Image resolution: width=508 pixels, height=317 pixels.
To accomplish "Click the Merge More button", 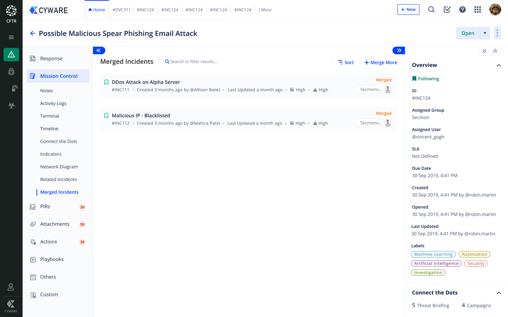I will click(381, 62).
